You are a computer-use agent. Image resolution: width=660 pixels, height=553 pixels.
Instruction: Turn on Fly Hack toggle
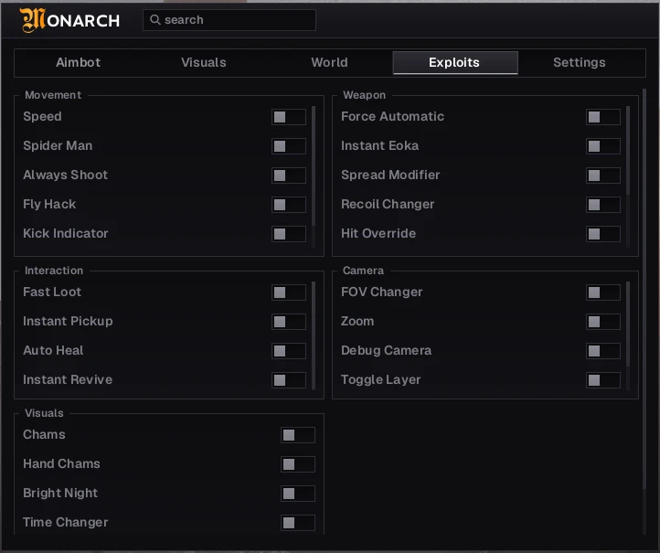pyautogui.click(x=289, y=205)
